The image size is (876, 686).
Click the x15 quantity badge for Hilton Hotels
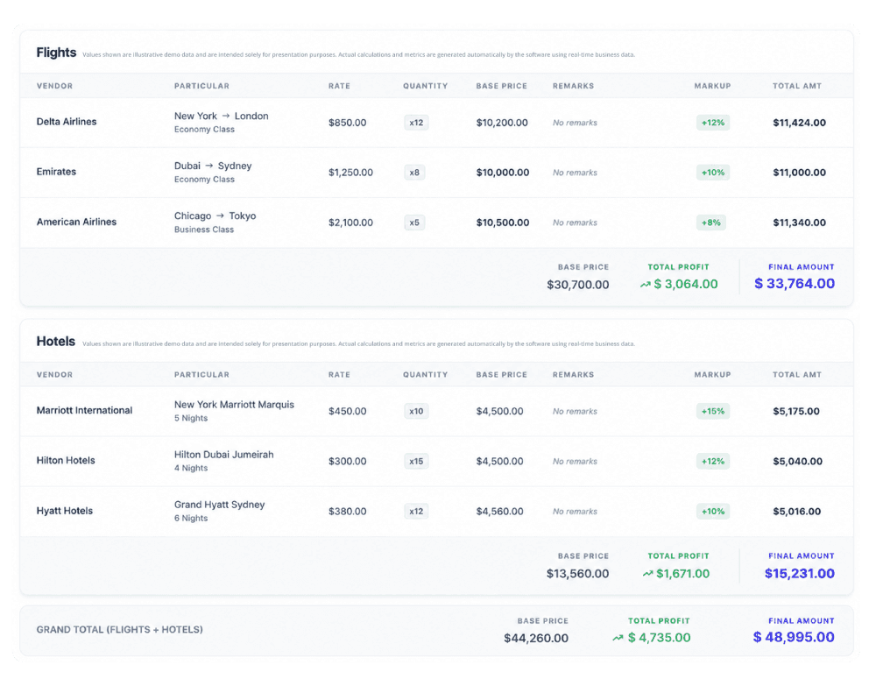pyautogui.click(x=416, y=461)
